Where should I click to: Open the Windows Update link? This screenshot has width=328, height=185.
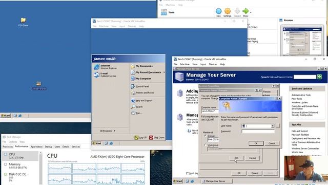tap(299, 102)
